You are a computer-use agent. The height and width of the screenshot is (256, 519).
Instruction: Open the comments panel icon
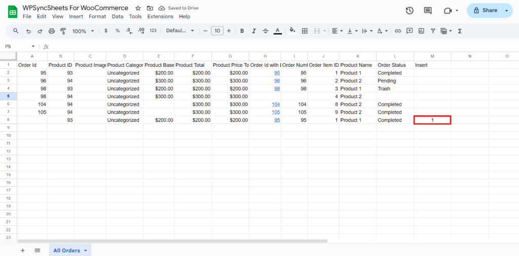(x=428, y=11)
